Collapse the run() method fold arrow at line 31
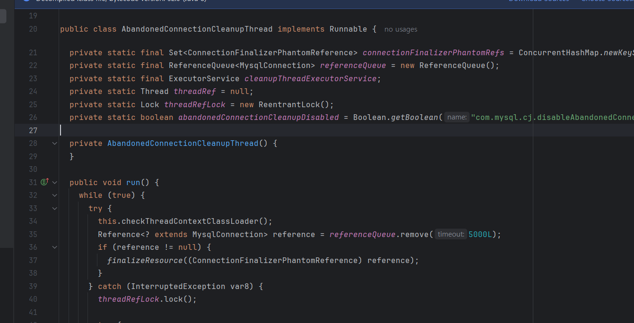Screen dimensions: 634x323 pos(55,182)
